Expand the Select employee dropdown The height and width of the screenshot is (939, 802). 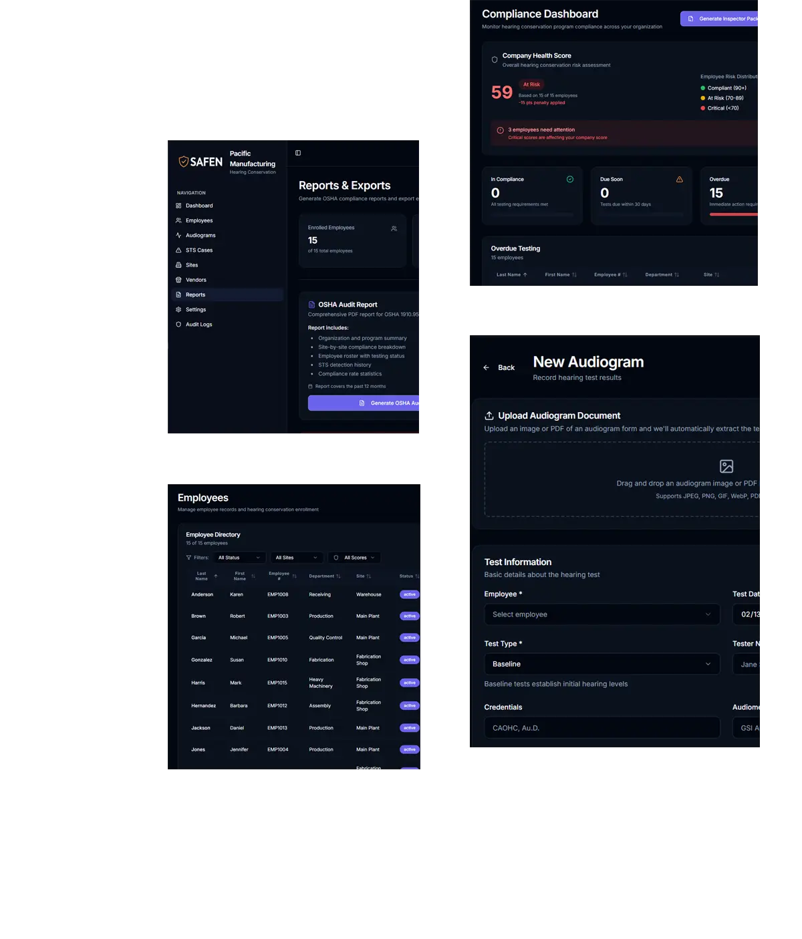(601, 614)
